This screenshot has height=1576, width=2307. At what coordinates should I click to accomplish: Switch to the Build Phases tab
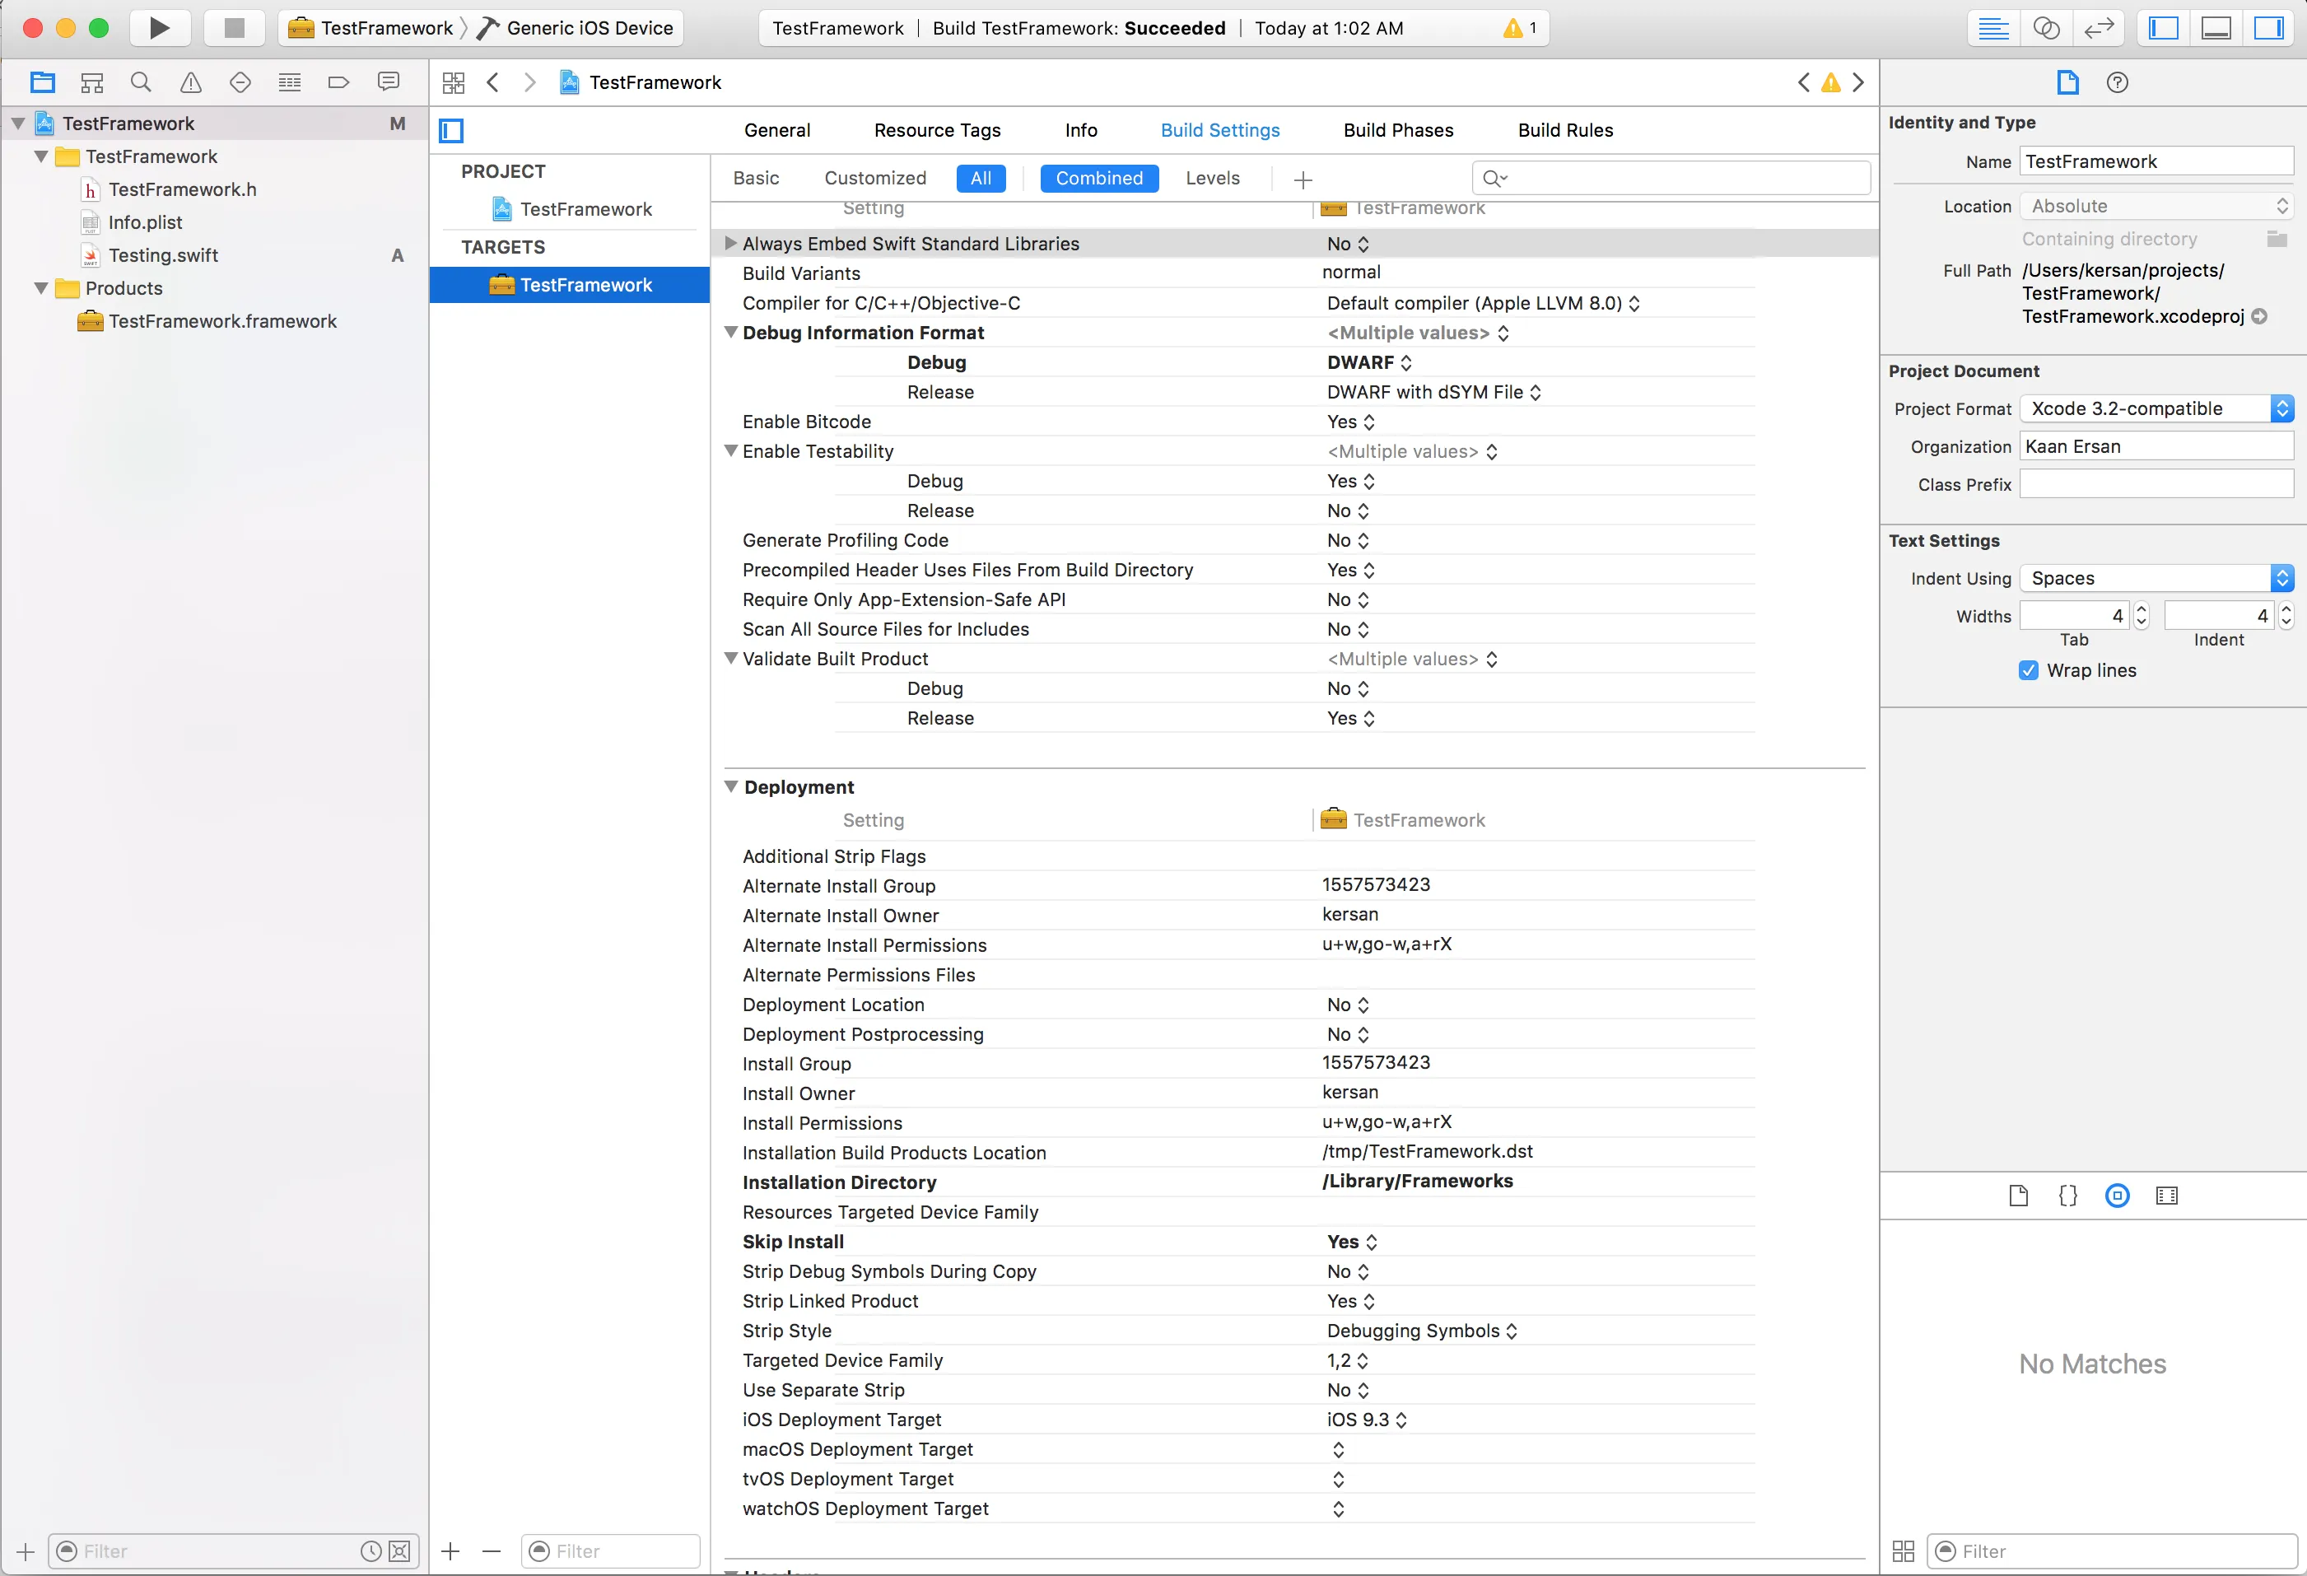tap(1398, 130)
